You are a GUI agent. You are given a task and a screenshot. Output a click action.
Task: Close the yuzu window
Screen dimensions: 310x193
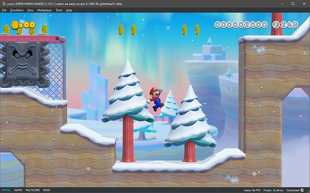pyautogui.click(x=304, y=4)
